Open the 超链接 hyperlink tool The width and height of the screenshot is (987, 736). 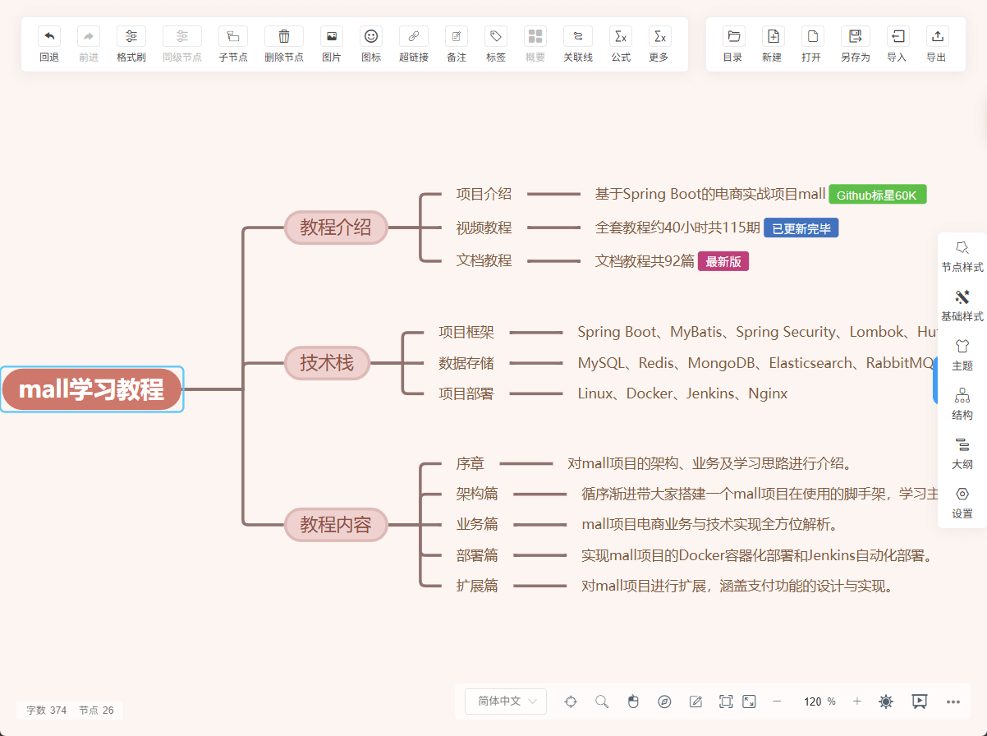coord(414,37)
